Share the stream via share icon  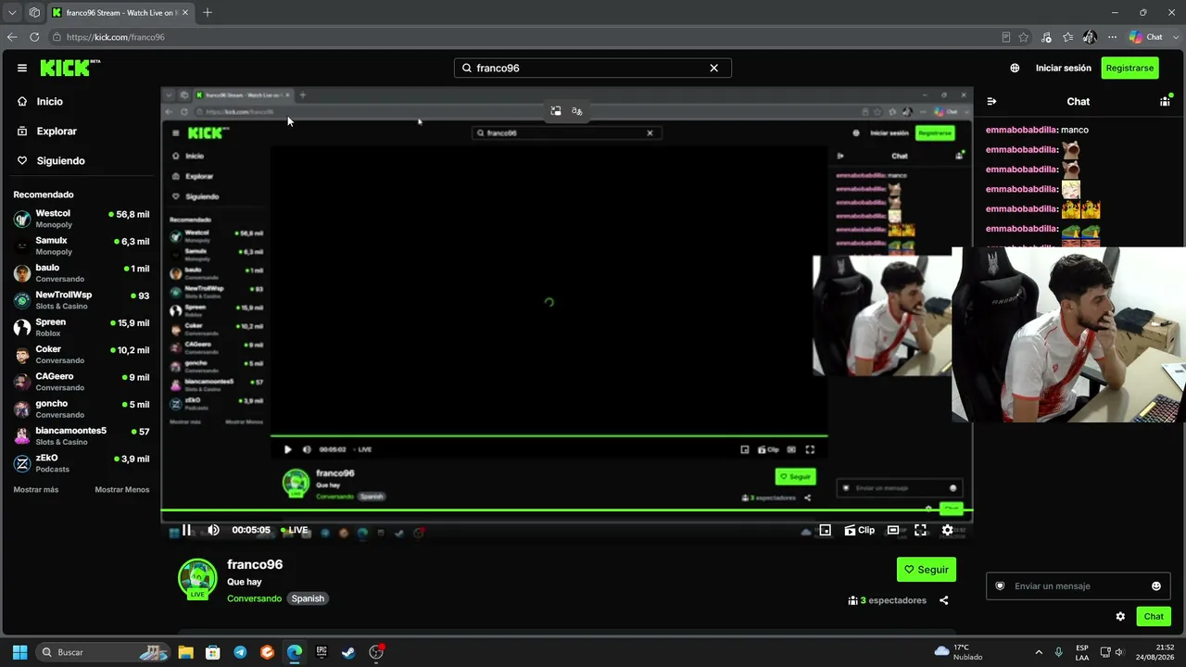tap(943, 600)
